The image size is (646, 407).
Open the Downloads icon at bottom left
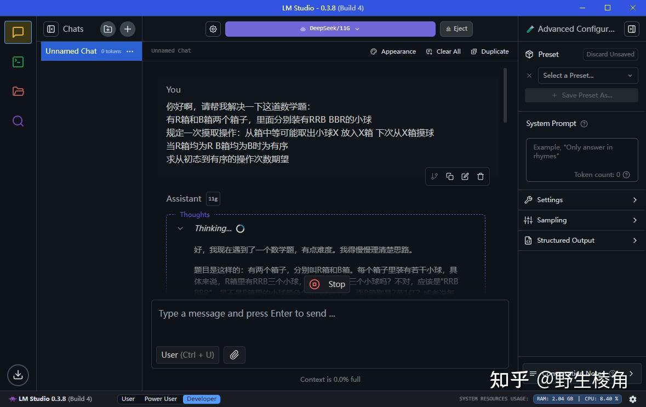[x=18, y=375]
